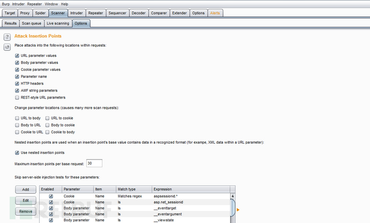Click the Edit button
Screen dimensions: 370x223
pyautogui.click(x=26, y=200)
